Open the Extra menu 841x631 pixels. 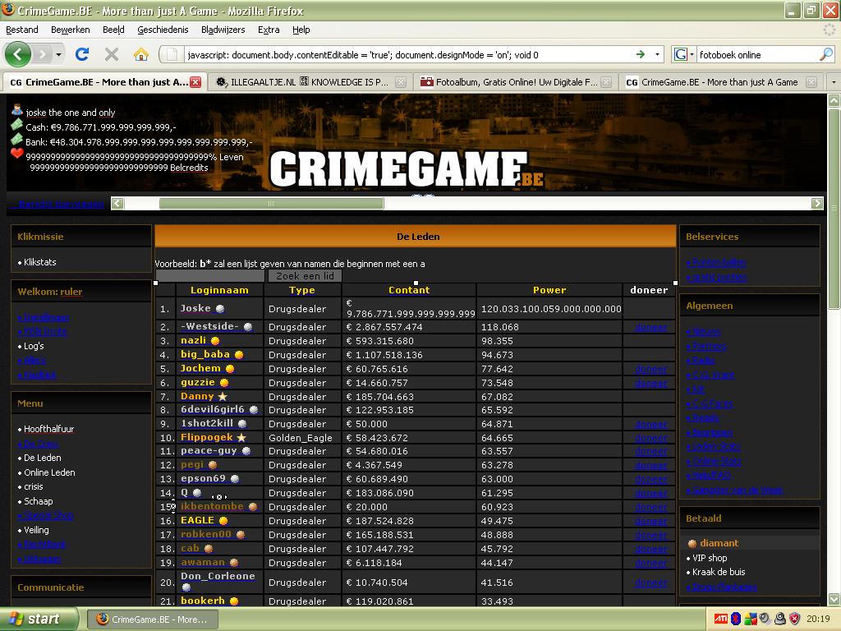(x=269, y=30)
